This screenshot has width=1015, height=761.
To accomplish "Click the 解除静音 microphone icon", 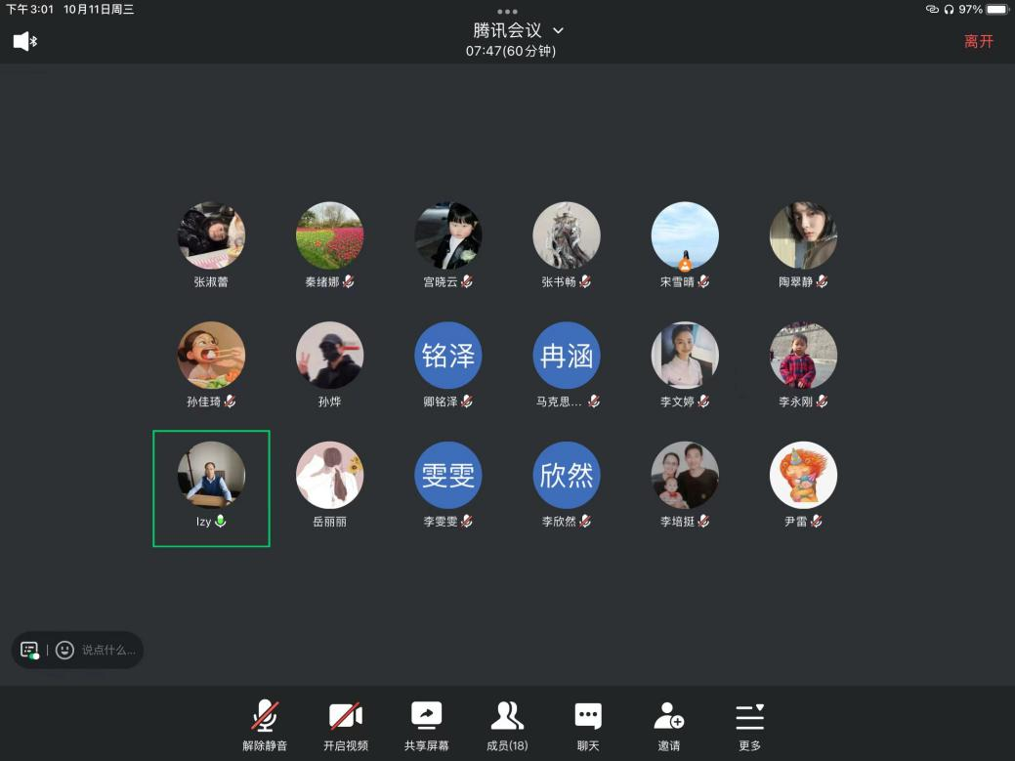I will click(265, 717).
